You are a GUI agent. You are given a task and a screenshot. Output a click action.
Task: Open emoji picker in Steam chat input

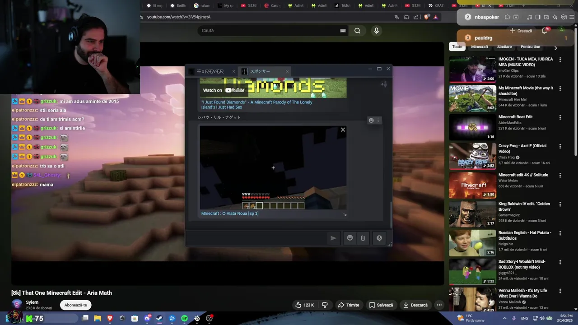tap(350, 238)
